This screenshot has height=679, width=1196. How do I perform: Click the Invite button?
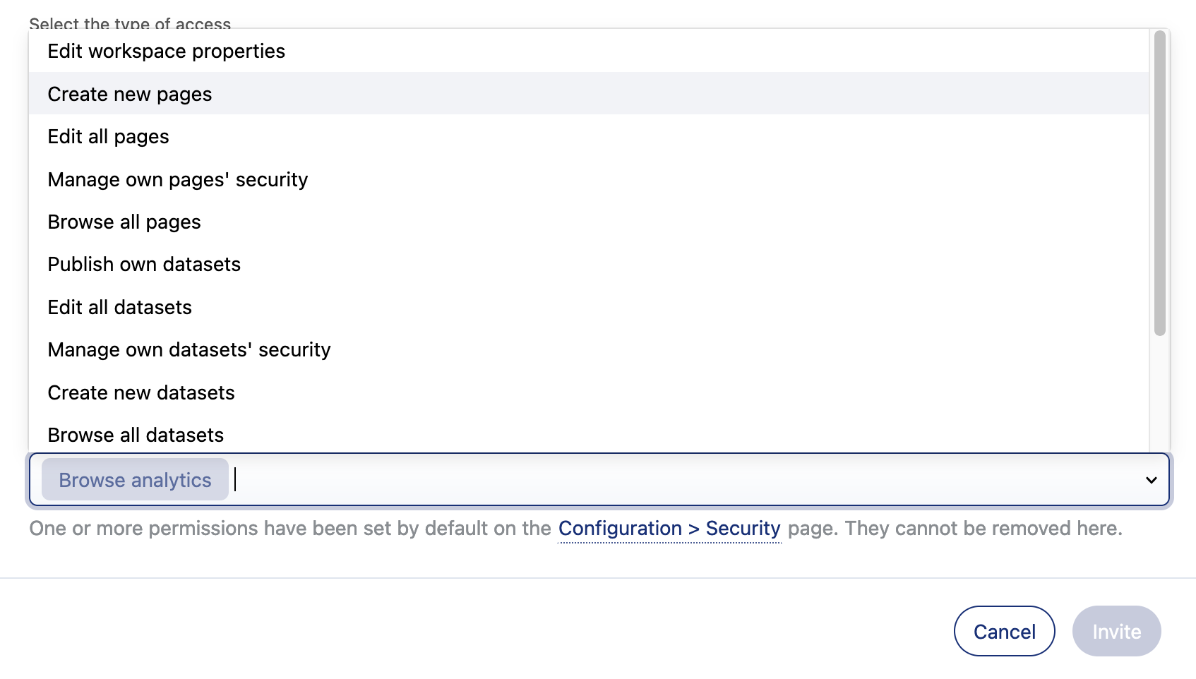1116,632
